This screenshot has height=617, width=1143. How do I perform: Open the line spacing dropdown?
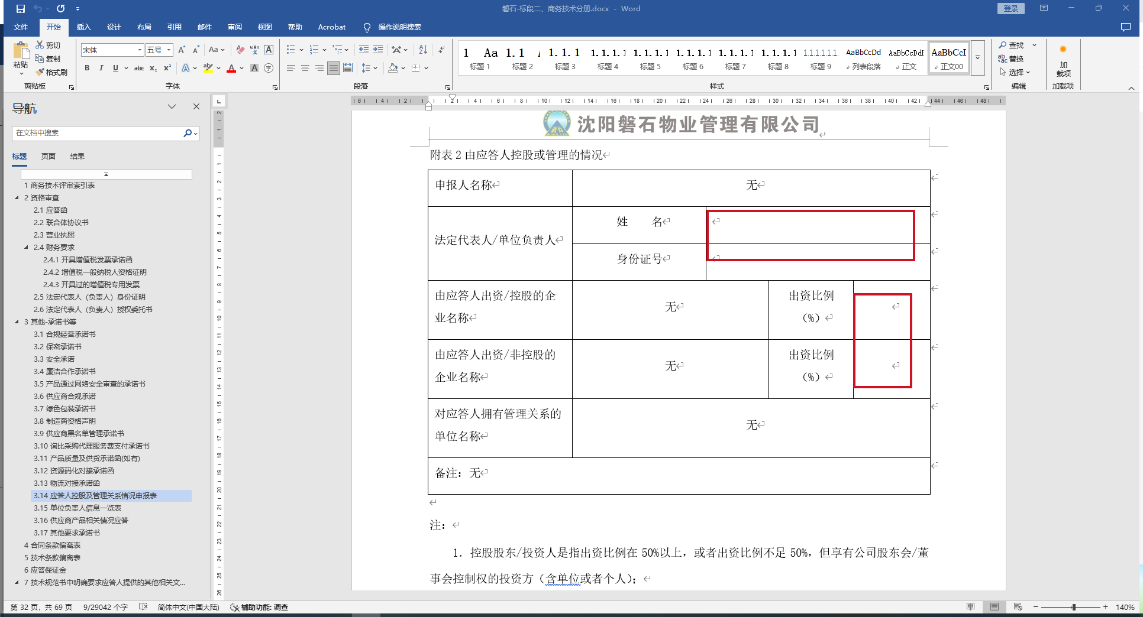point(369,68)
